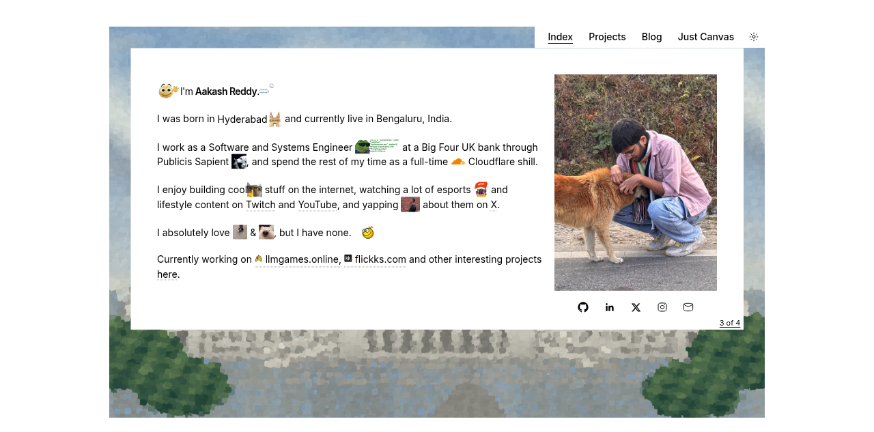
Task: Open the GitHub profile icon
Action: click(583, 307)
